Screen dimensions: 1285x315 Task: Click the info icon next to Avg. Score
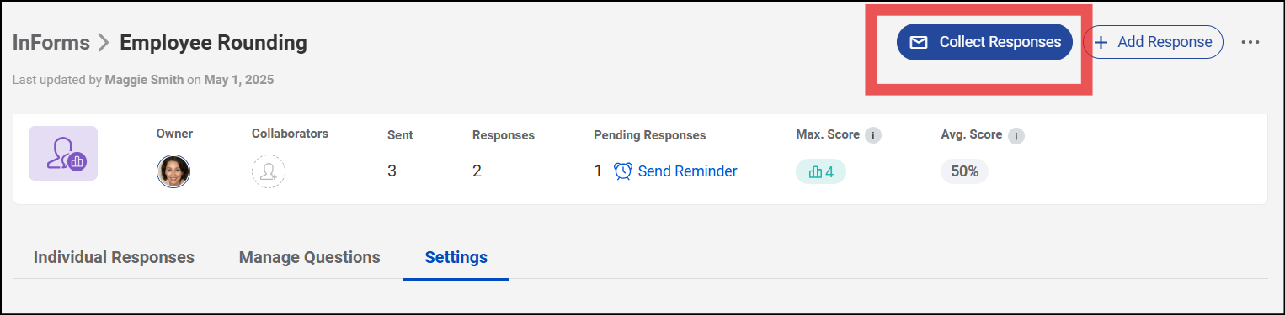pos(1016,135)
